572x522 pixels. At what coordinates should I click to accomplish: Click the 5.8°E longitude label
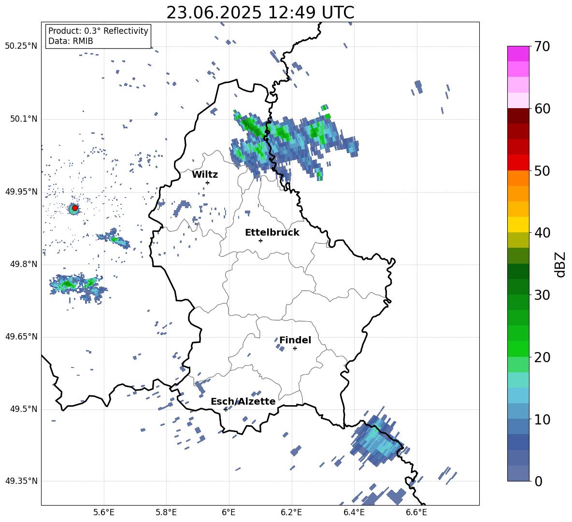click(x=166, y=512)
